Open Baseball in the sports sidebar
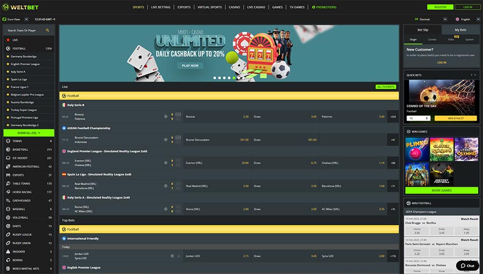The image size is (483, 274). pos(28,209)
